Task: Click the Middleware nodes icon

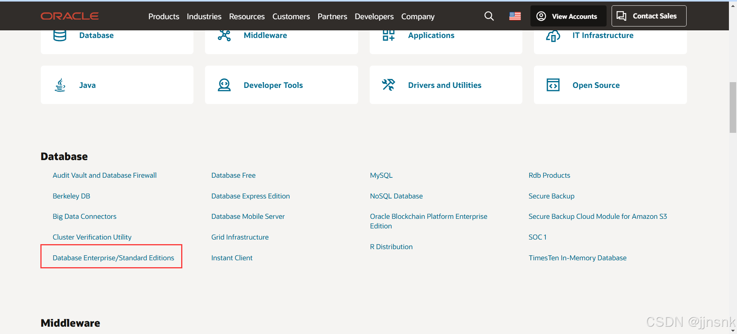Action: [224, 35]
